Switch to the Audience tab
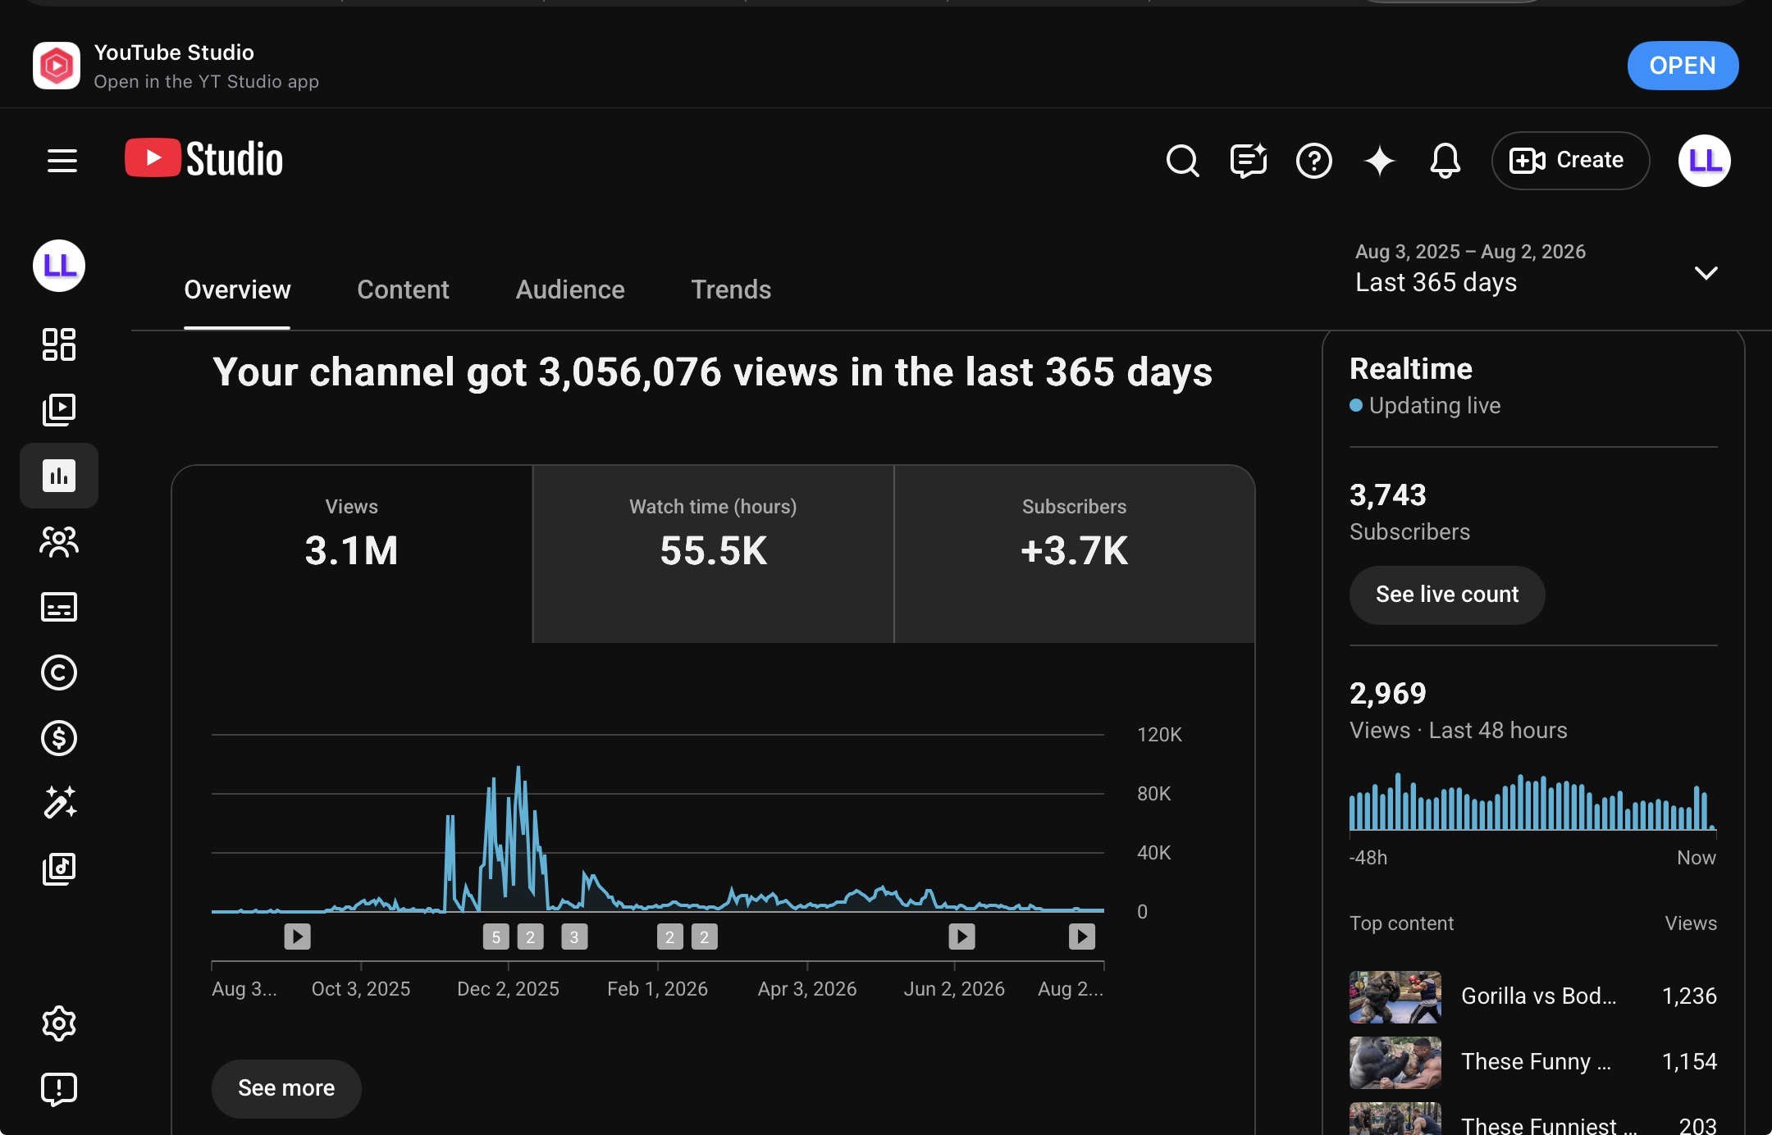 pyautogui.click(x=570, y=289)
